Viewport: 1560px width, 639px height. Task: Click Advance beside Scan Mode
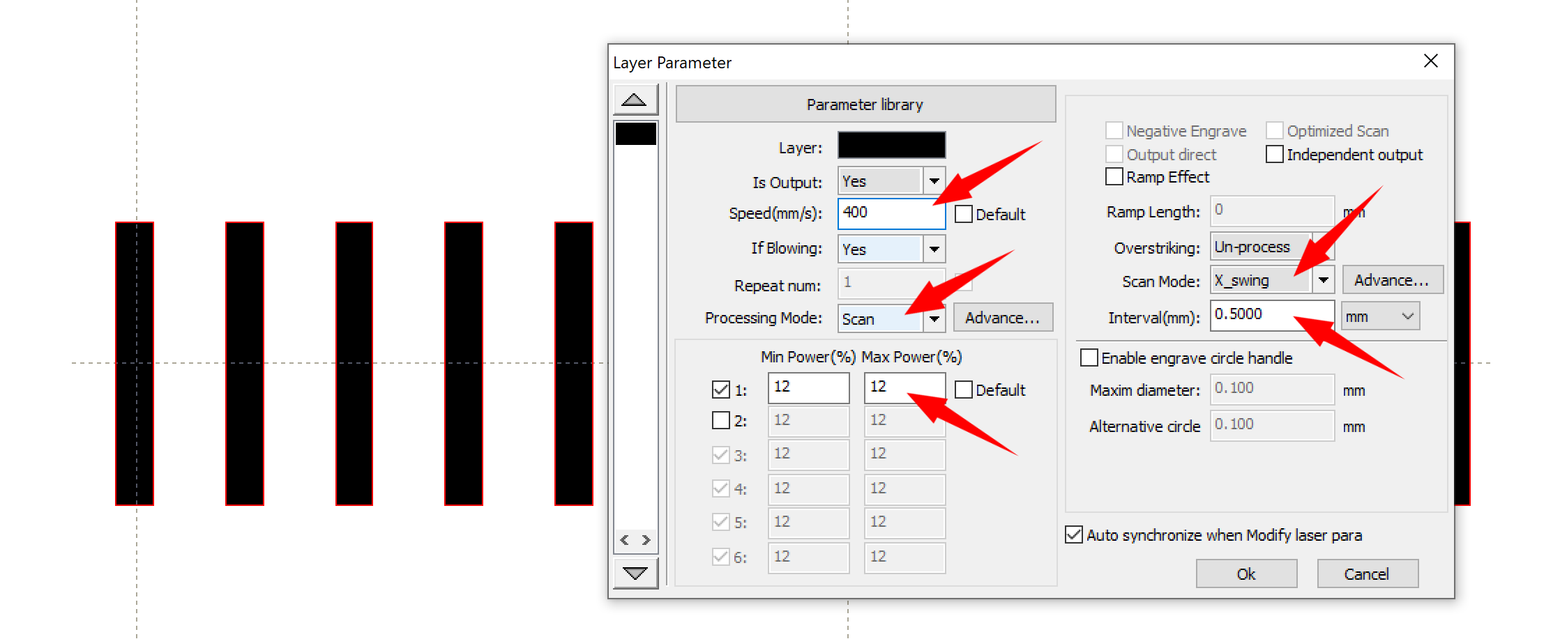point(1392,279)
